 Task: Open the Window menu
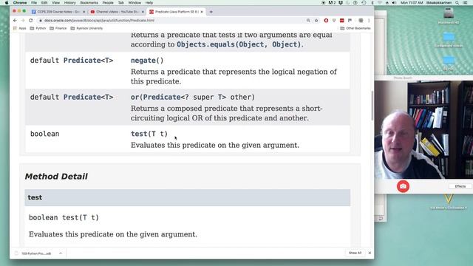[135, 3]
